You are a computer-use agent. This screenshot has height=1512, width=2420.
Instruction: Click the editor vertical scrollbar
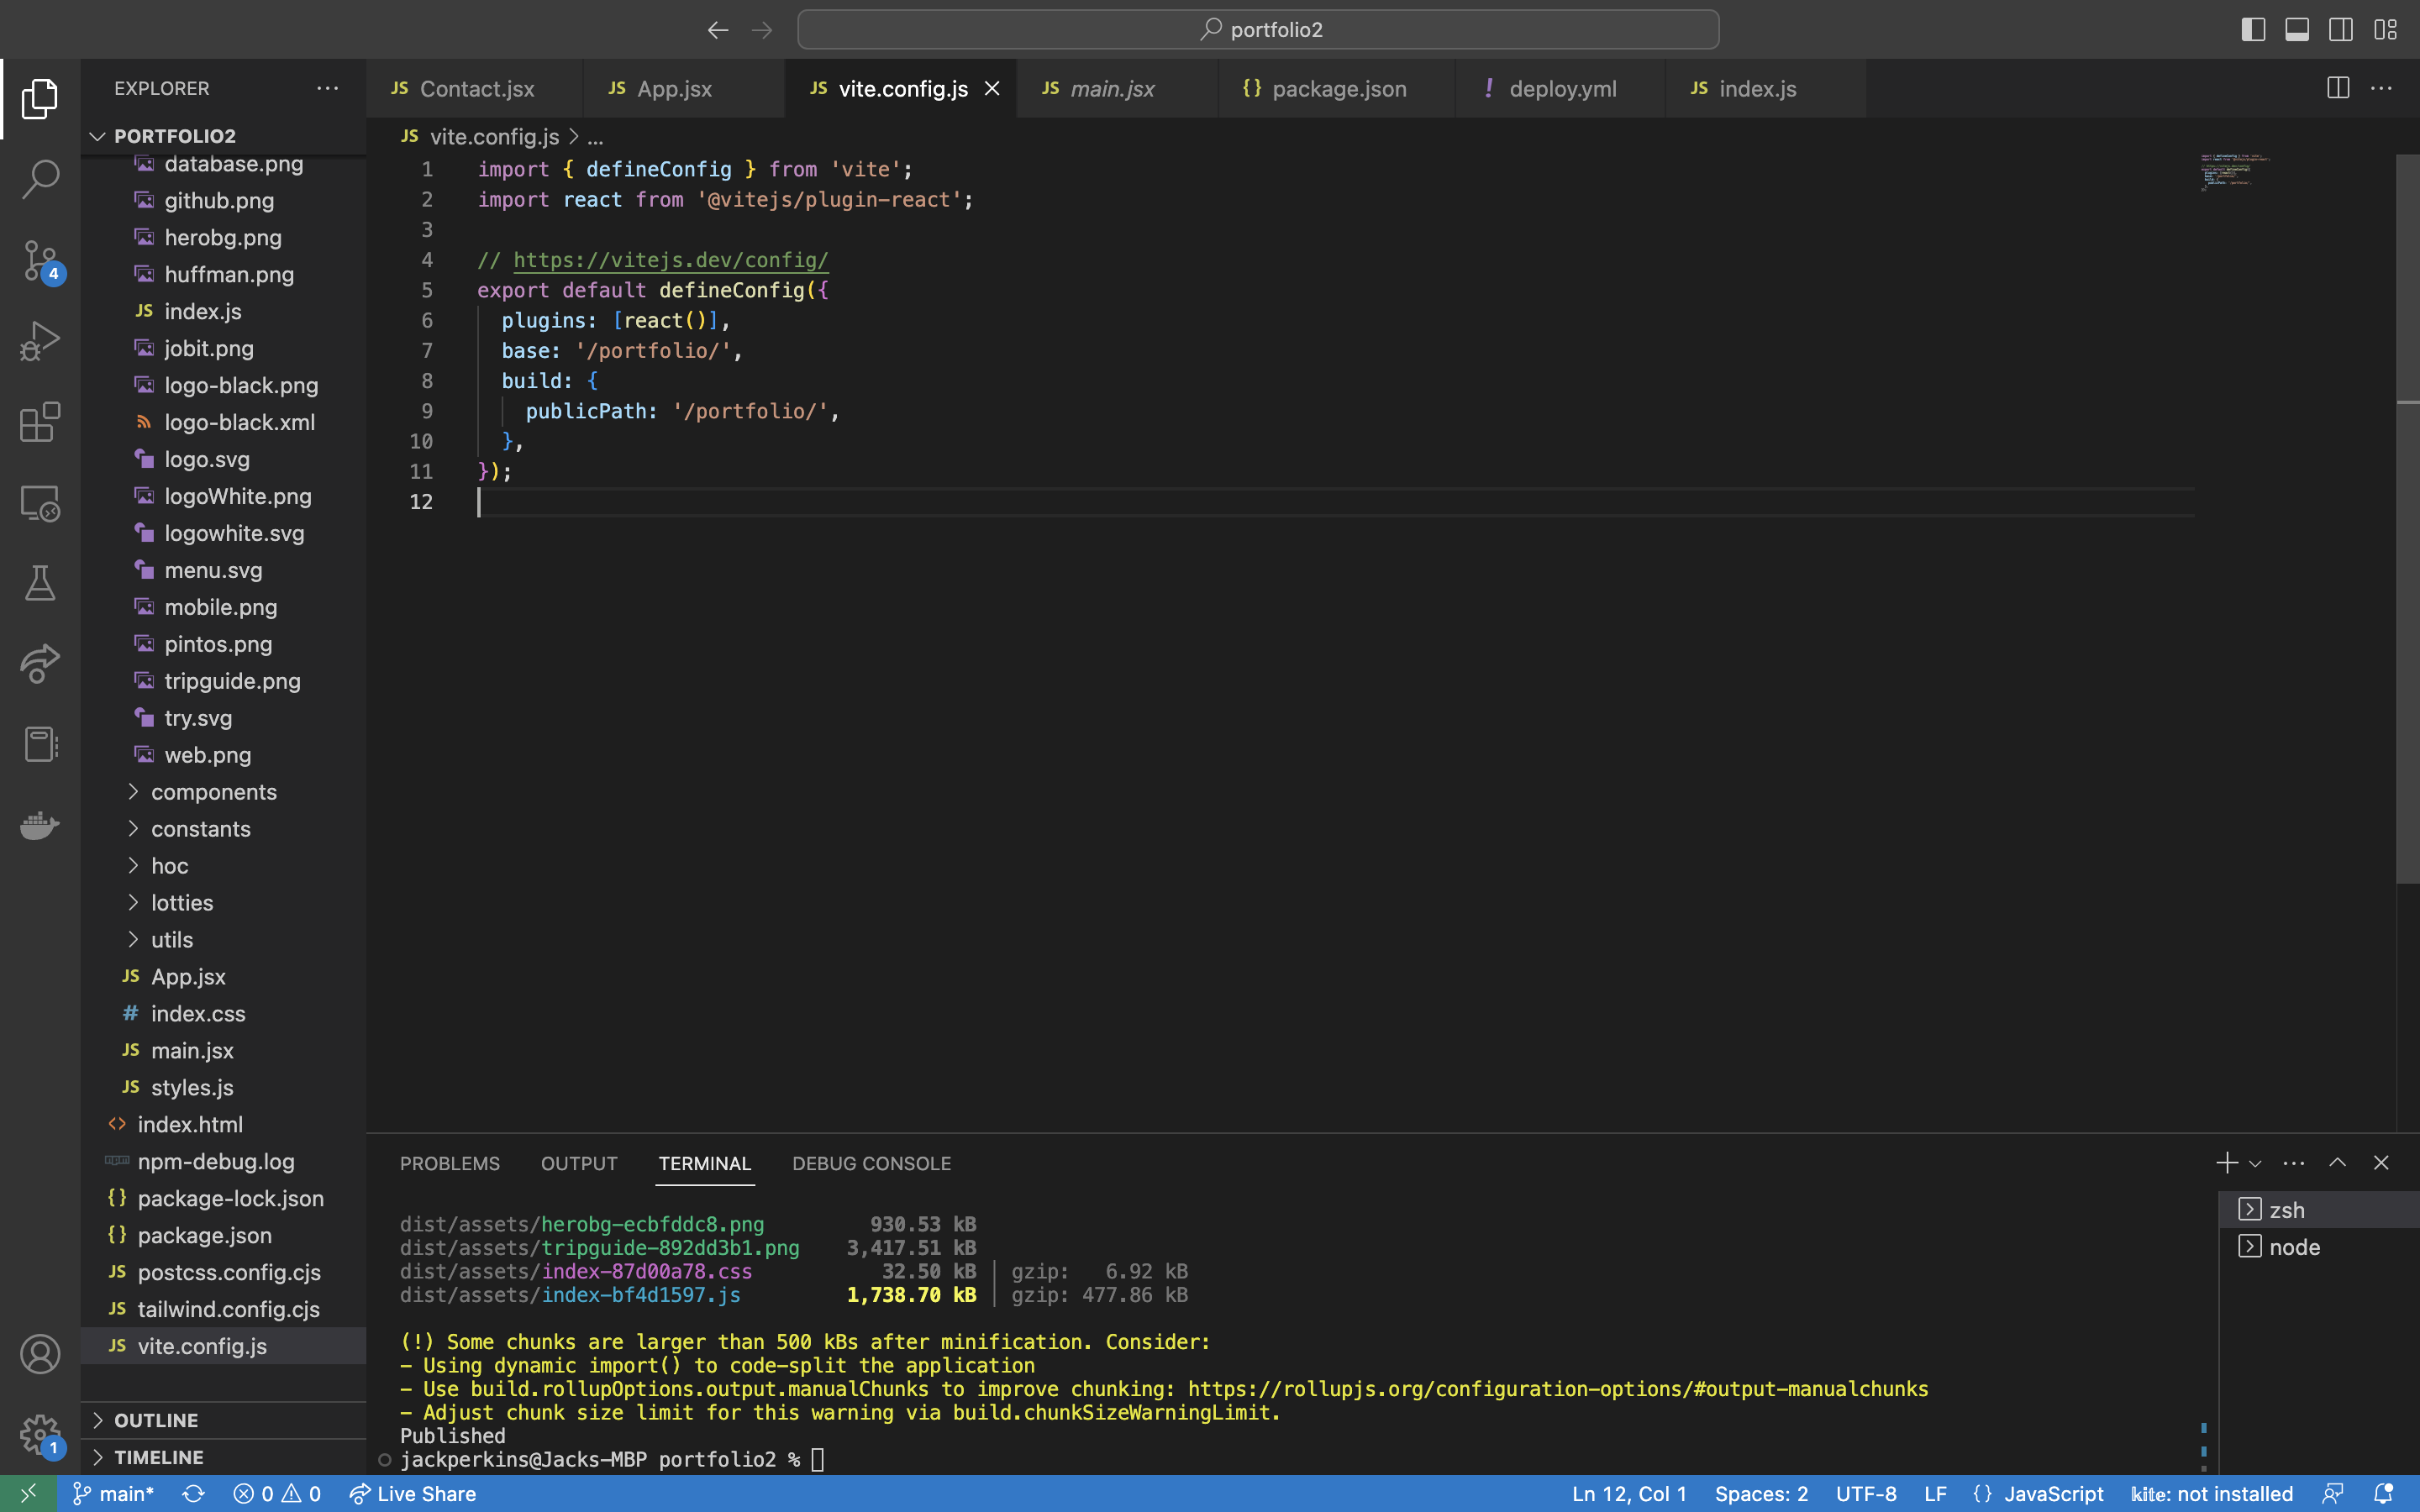(x=2407, y=520)
